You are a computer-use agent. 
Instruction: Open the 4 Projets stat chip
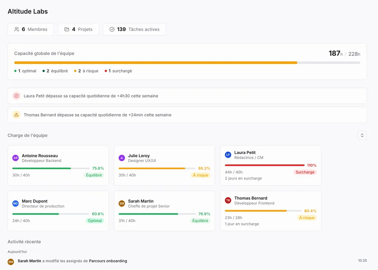coord(78,29)
